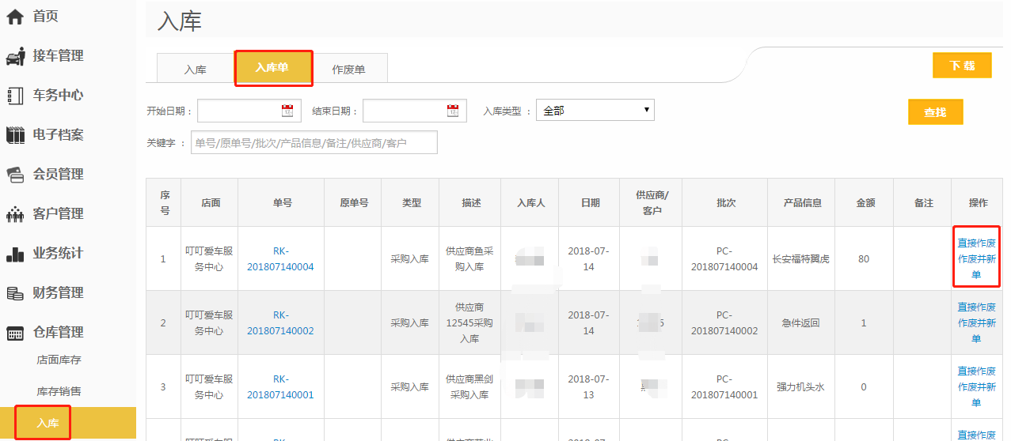The width and height of the screenshot is (1011, 441).
Task: Open order link RK-201807140004
Action: [x=281, y=259]
